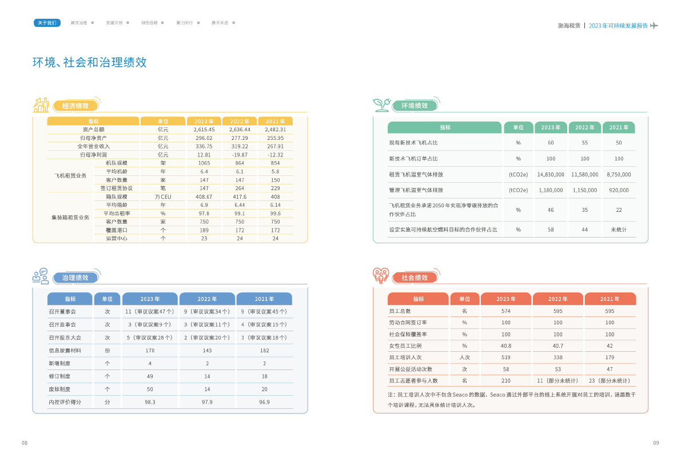Click the airplane icon in the header
This screenshot has height=462, width=681.
click(x=654, y=26)
